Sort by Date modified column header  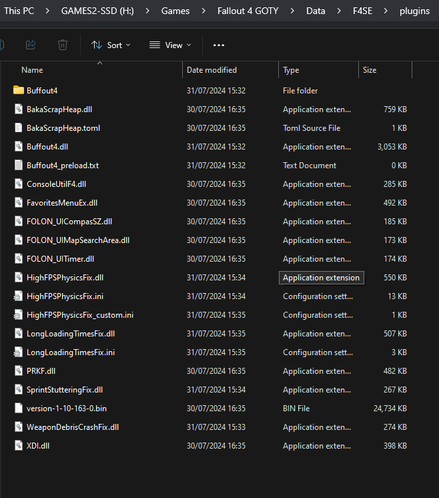tap(211, 70)
